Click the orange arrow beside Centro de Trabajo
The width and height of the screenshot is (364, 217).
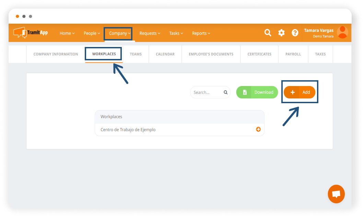(258, 130)
